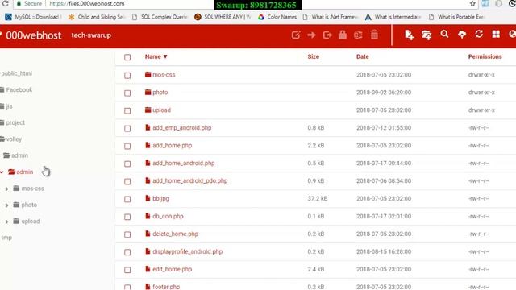Image resolution: width=516 pixels, height=290 pixels.
Task: Click the mos-css folder icon in file list
Action: click(x=148, y=75)
